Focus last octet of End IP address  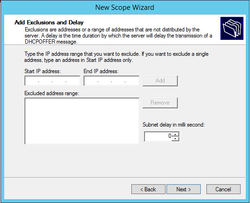tap(132, 81)
